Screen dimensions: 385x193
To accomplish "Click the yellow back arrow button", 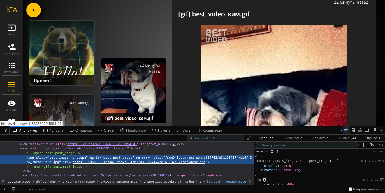I will pos(34,10).
